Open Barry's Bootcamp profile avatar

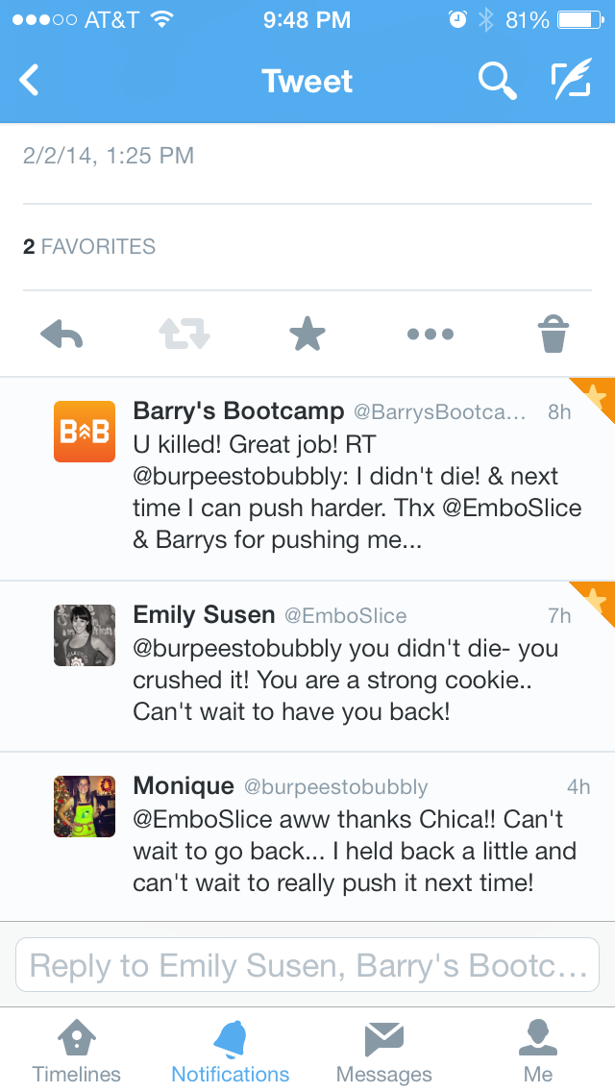tap(85, 432)
